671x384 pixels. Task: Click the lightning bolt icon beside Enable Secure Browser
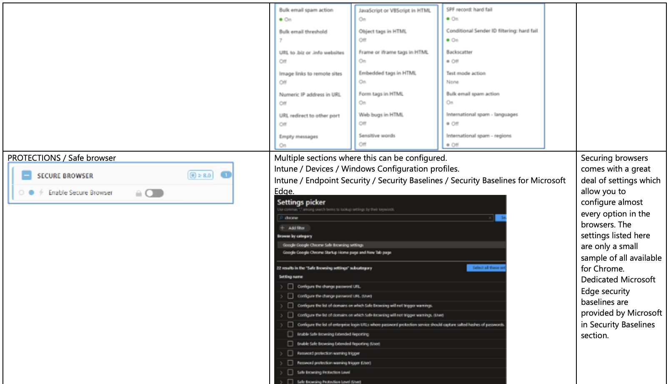click(41, 192)
